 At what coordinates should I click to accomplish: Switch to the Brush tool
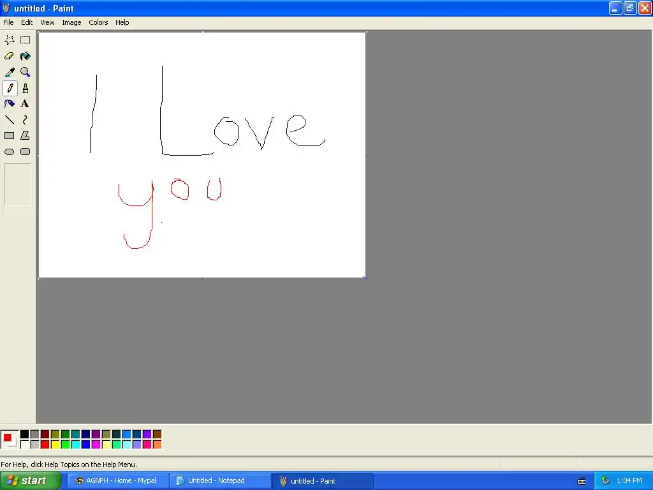[26, 88]
